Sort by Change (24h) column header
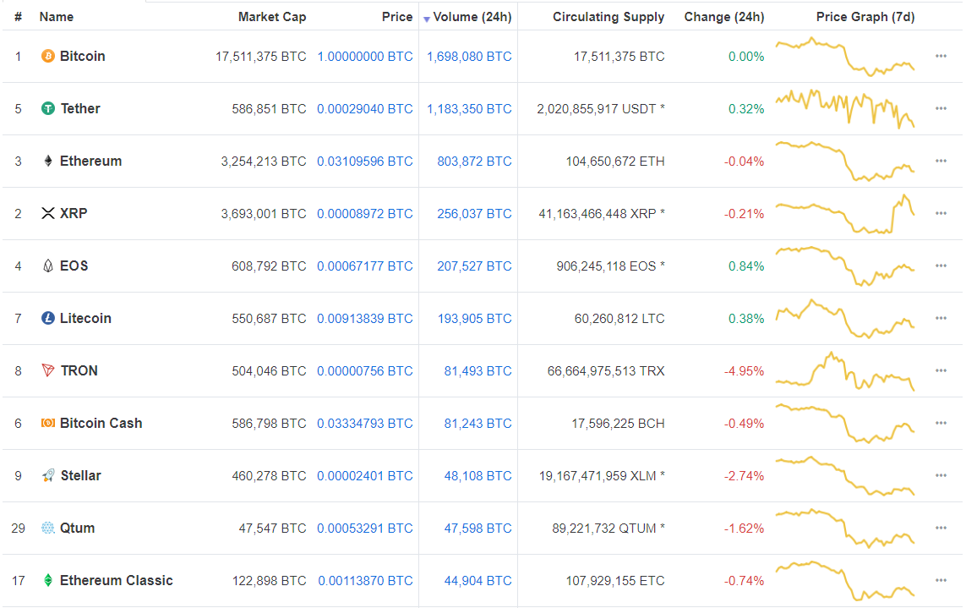 click(723, 17)
